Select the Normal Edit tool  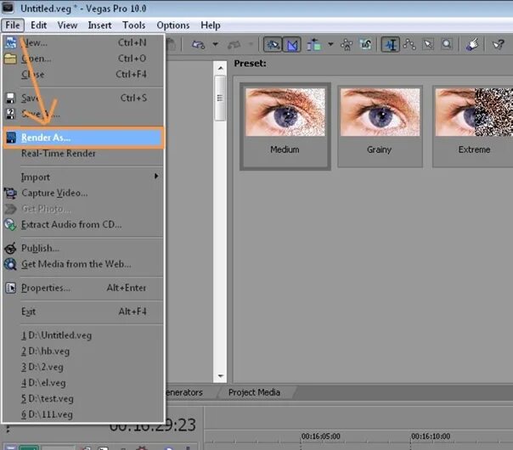click(391, 44)
